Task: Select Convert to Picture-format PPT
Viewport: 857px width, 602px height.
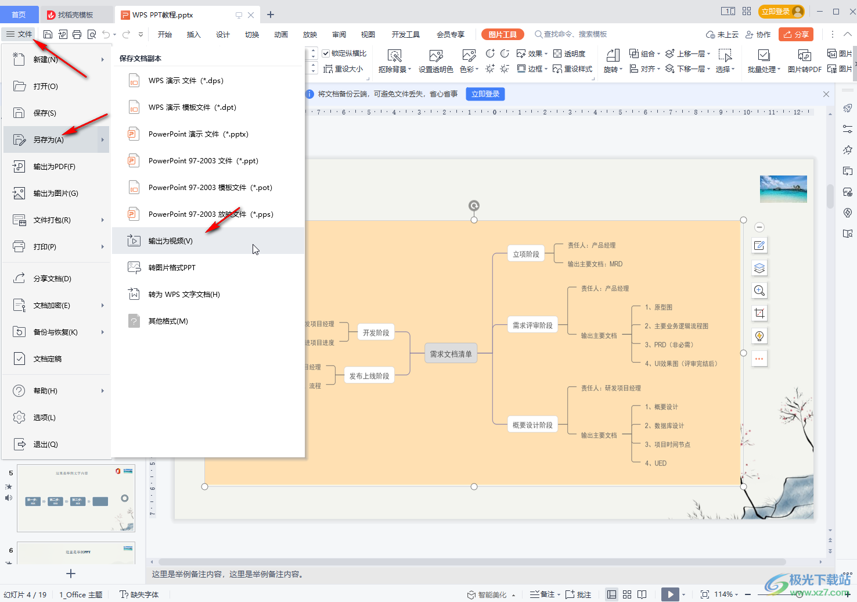Action: pyautogui.click(x=208, y=268)
